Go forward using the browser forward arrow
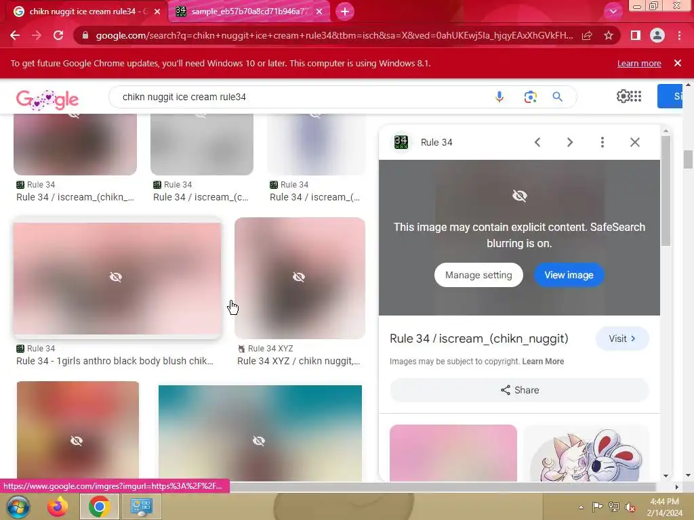694x520 pixels. pos(37,35)
